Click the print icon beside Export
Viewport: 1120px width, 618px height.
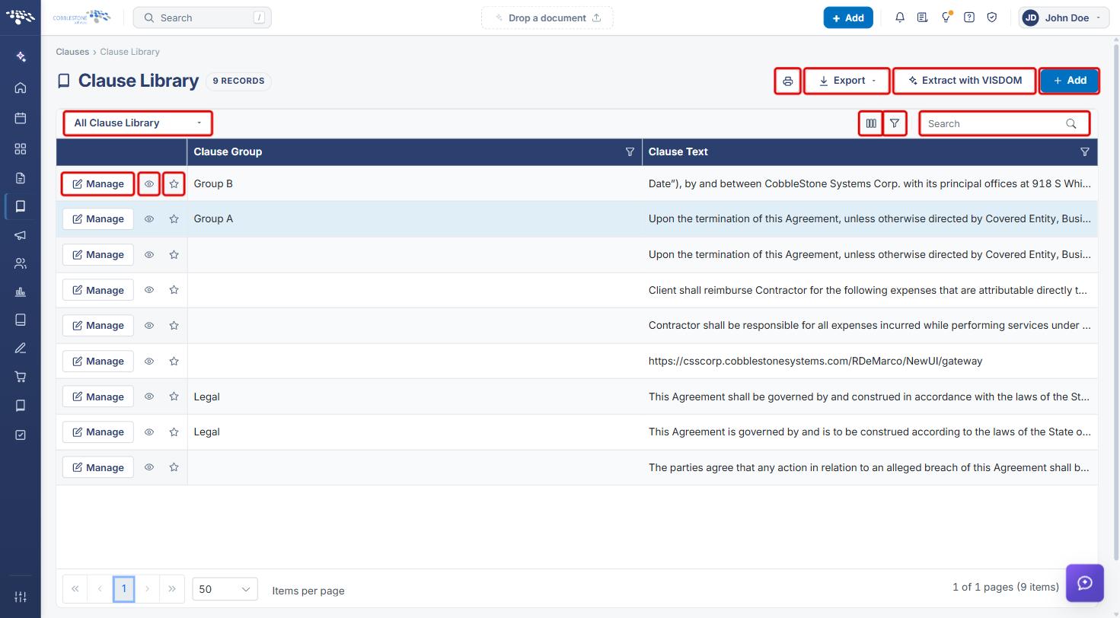click(787, 81)
